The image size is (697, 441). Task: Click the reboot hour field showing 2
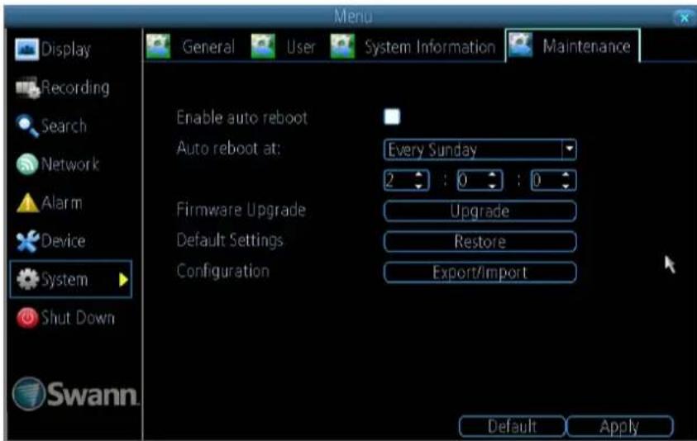[406, 181]
